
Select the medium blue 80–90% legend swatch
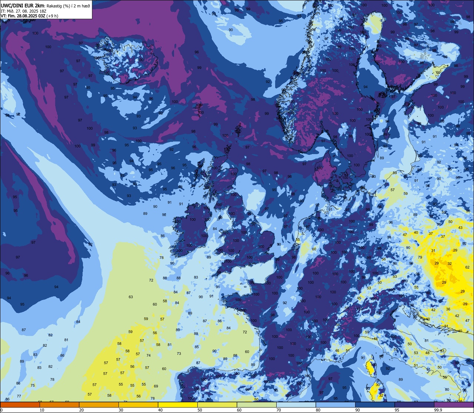tap(336, 405)
